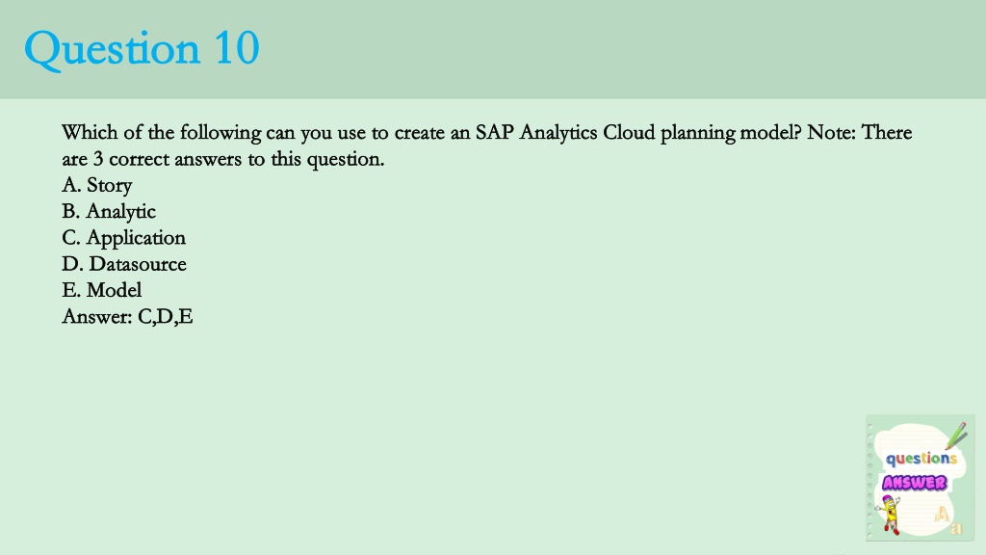Select answer option A. Story
This screenshot has width=986, height=555.
point(97,185)
